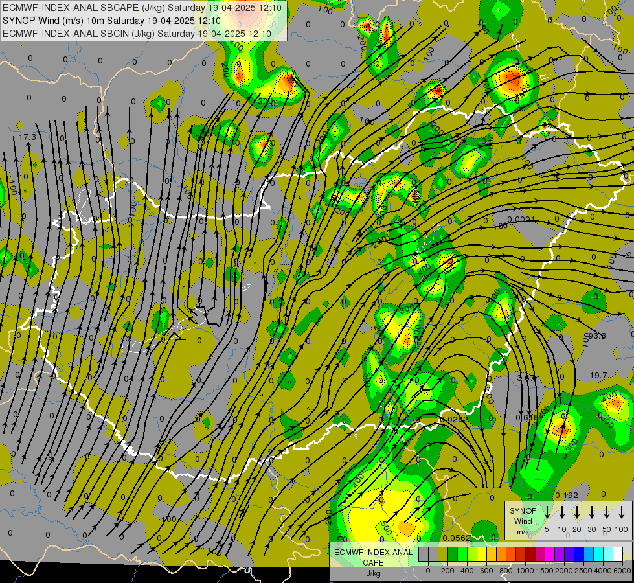
Task: Click the SBCIN title line in header
Action: tap(137, 34)
